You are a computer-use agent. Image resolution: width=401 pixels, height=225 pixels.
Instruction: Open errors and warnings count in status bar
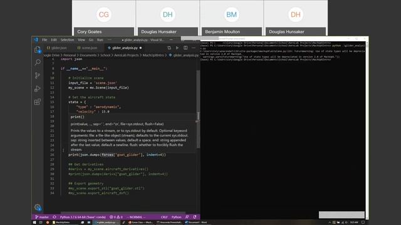coord(116,217)
